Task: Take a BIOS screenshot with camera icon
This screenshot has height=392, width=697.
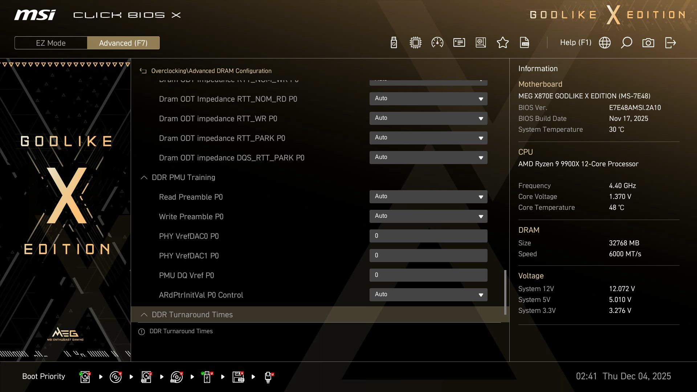Action: tap(648, 42)
